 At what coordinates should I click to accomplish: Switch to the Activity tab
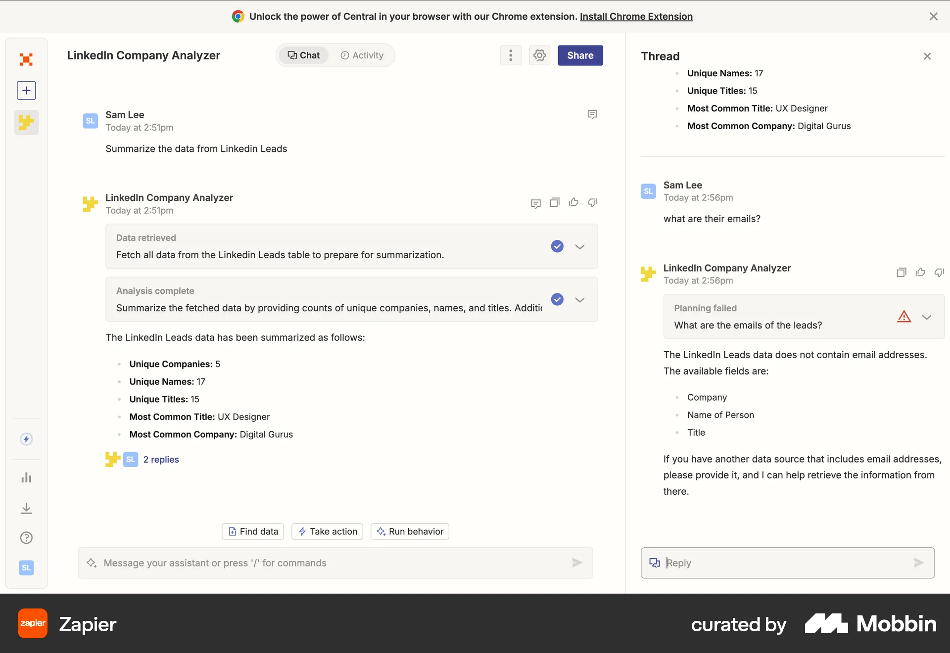[362, 55]
